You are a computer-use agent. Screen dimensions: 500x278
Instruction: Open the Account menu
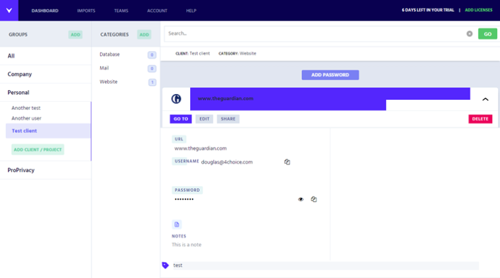coord(157,11)
